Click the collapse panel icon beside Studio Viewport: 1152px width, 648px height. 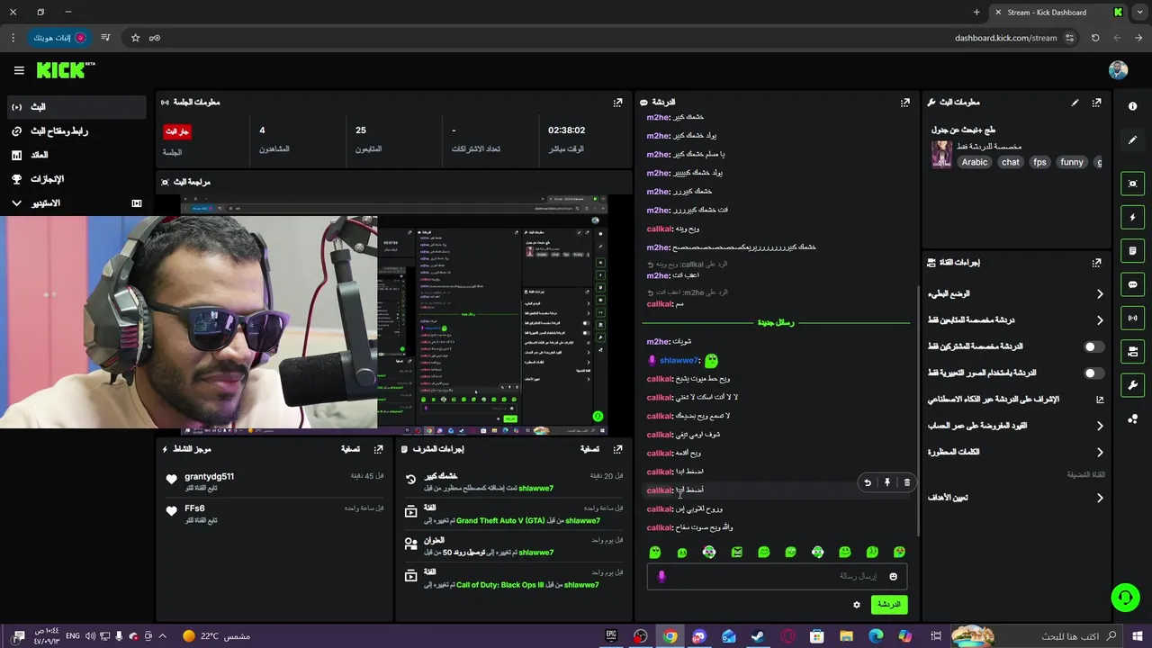(137, 203)
